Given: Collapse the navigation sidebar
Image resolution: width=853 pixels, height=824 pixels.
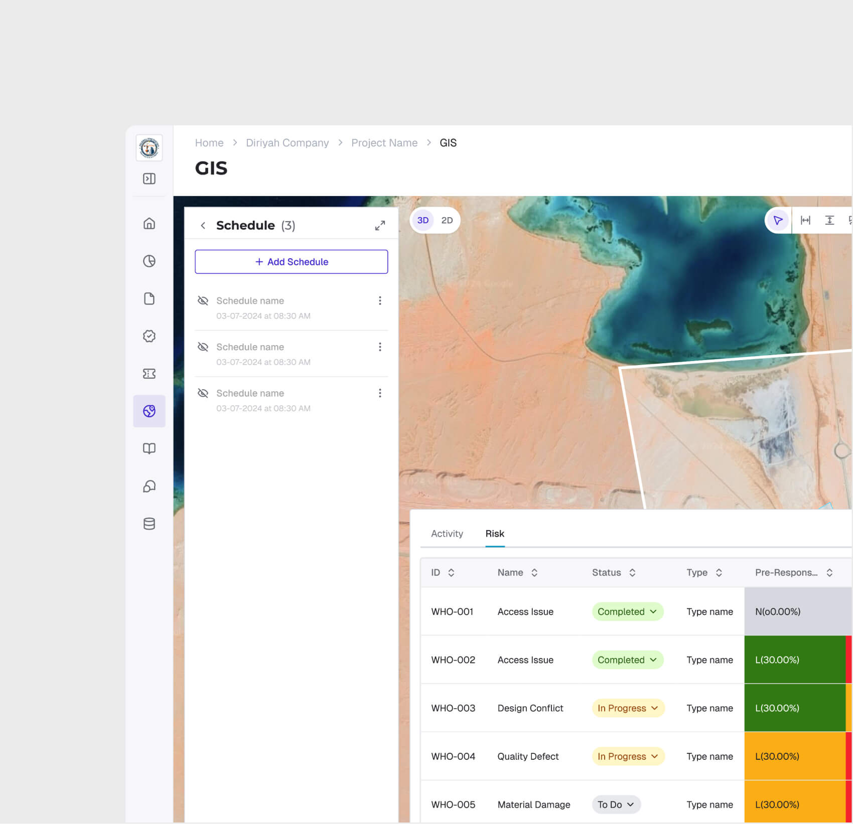Looking at the screenshot, I should (149, 179).
